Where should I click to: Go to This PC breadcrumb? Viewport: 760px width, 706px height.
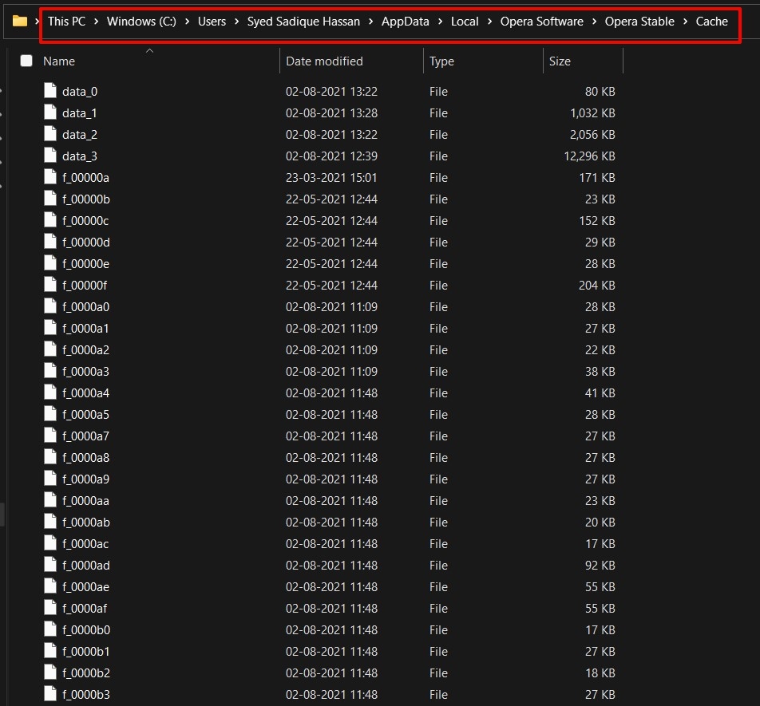click(x=66, y=22)
